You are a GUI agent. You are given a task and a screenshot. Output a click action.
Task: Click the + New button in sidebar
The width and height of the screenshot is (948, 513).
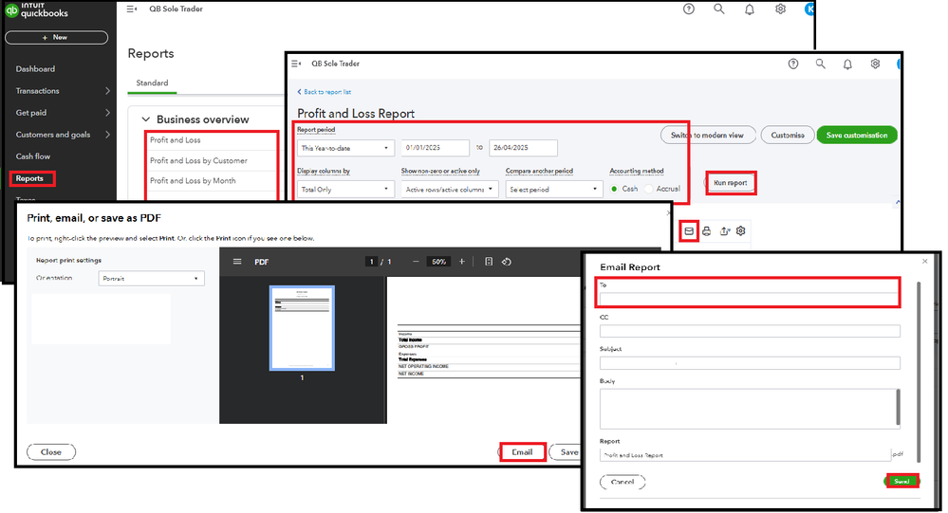(x=56, y=38)
